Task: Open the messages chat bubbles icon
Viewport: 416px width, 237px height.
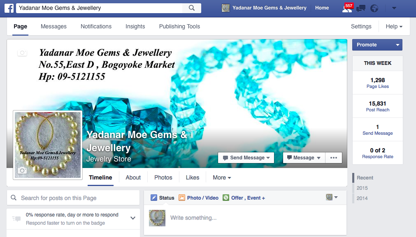Action: [360, 9]
